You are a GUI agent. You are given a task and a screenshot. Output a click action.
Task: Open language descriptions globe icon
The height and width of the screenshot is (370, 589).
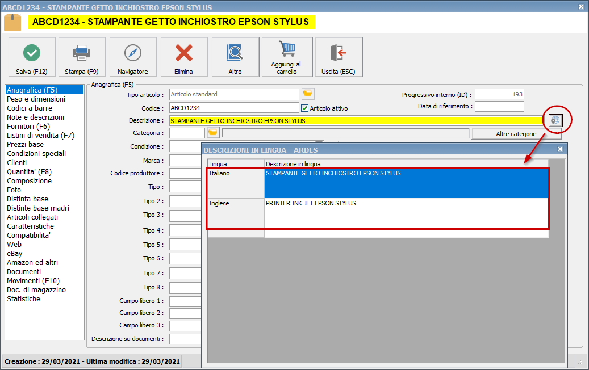point(555,120)
